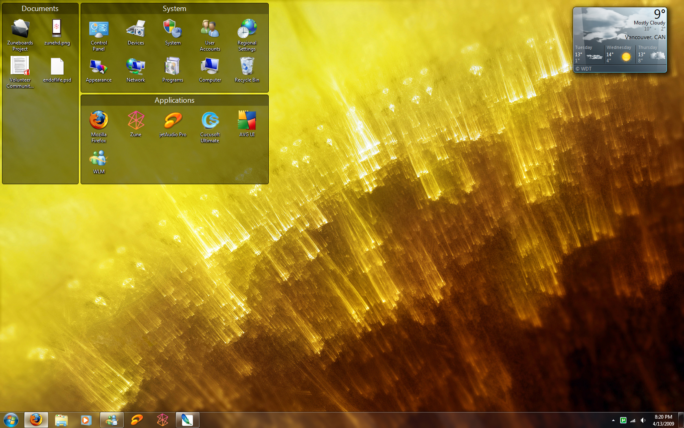
Task: Open AVG UI
Action: tap(247, 124)
